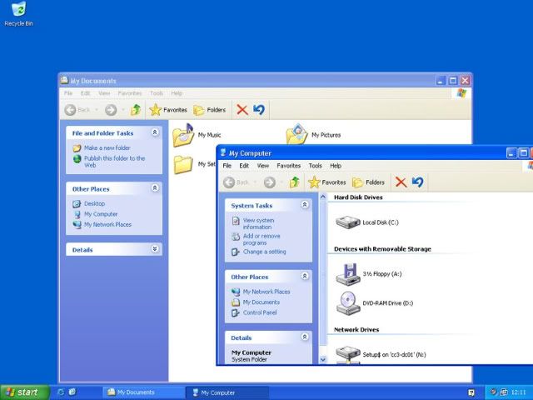Open My Network Places in My Documents sidebar
The height and width of the screenshot is (400, 533).
pyautogui.click(x=107, y=224)
